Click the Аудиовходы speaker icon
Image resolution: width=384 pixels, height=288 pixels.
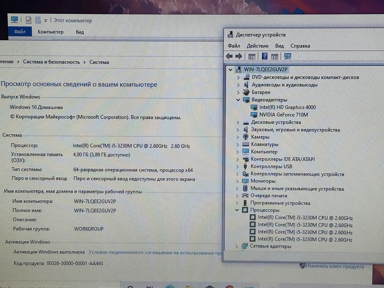pyautogui.click(x=246, y=85)
